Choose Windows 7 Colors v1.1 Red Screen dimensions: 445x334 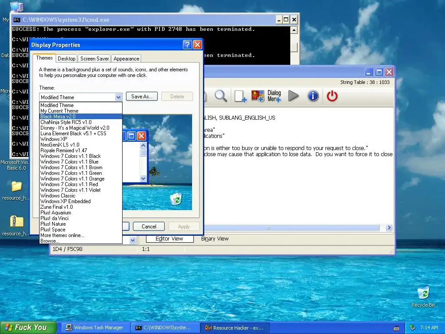(x=80, y=184)
